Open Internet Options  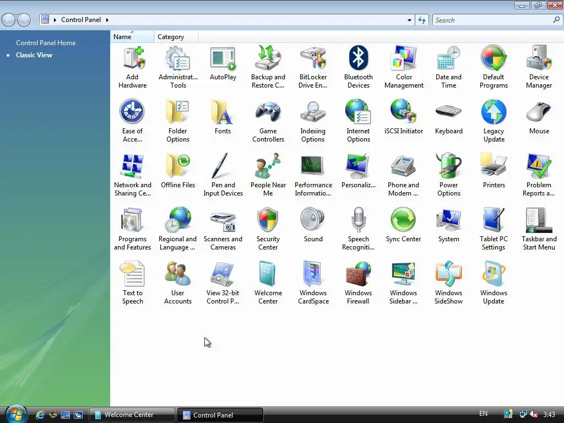(358, 121)
